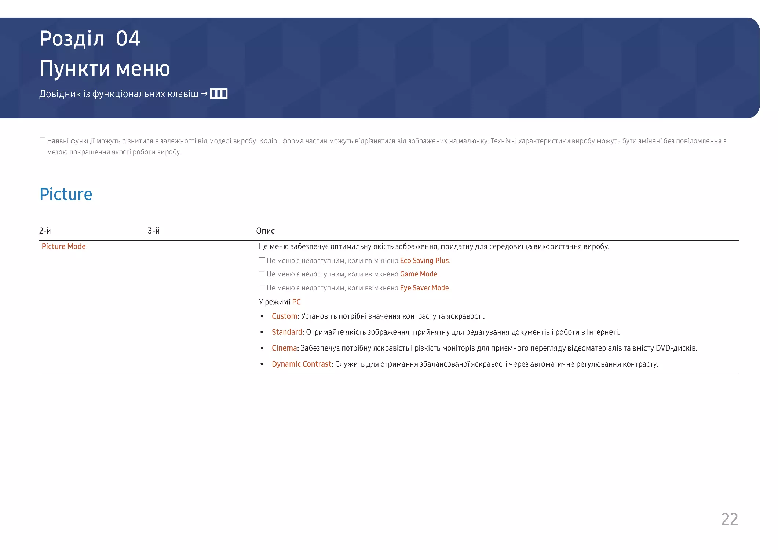Click the 'Picture Mode' table entry

(63, 246)
